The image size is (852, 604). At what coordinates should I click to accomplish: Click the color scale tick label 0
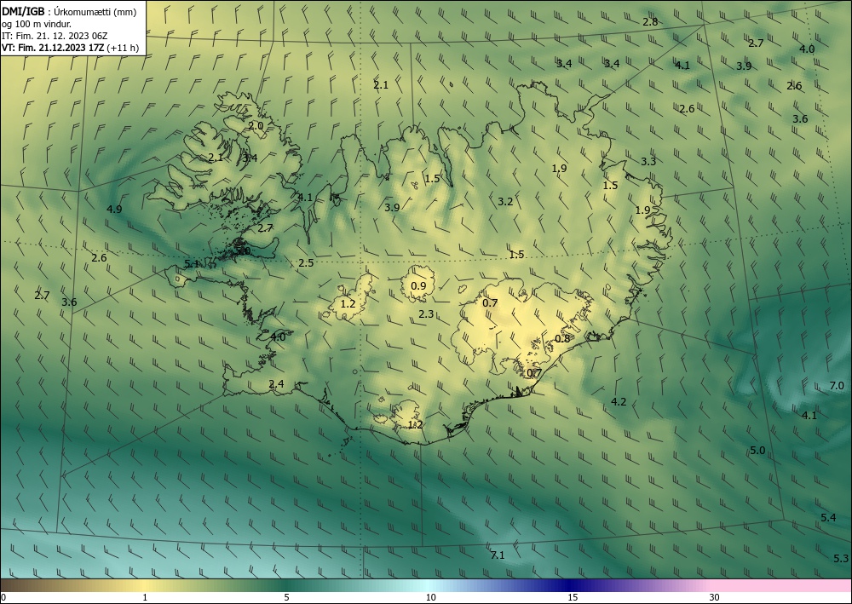point(3,598)
